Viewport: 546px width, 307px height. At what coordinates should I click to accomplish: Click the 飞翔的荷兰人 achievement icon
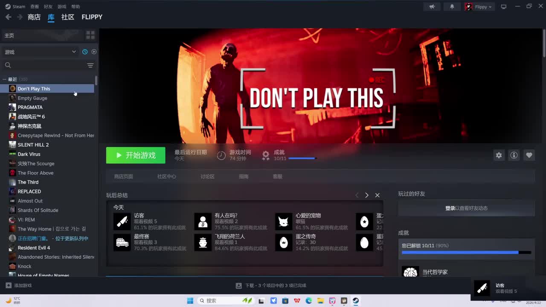203,243
